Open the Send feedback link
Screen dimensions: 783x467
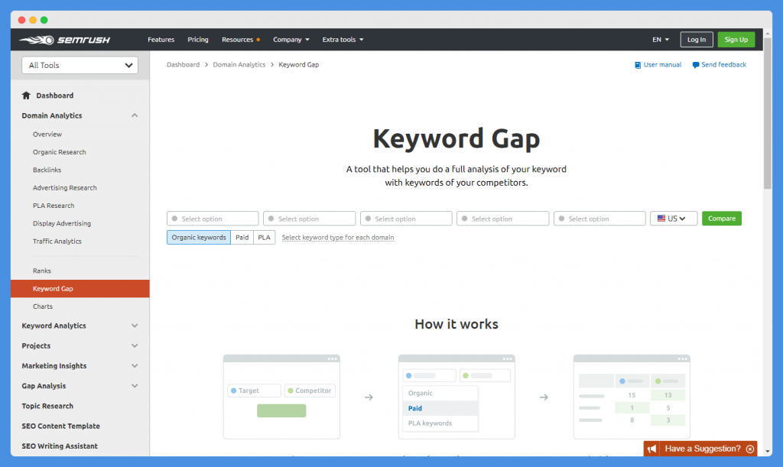point(723,65)
